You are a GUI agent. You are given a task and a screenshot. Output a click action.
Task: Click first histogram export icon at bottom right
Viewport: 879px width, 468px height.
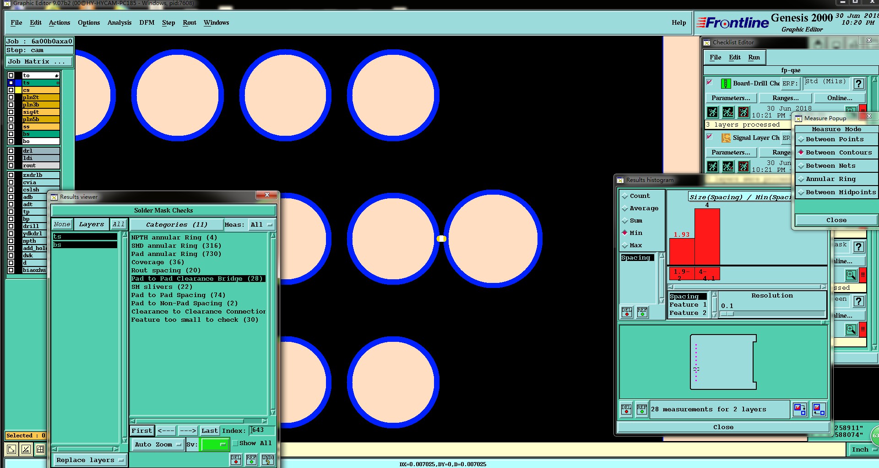pyautogui.click(x=799, y=409)
